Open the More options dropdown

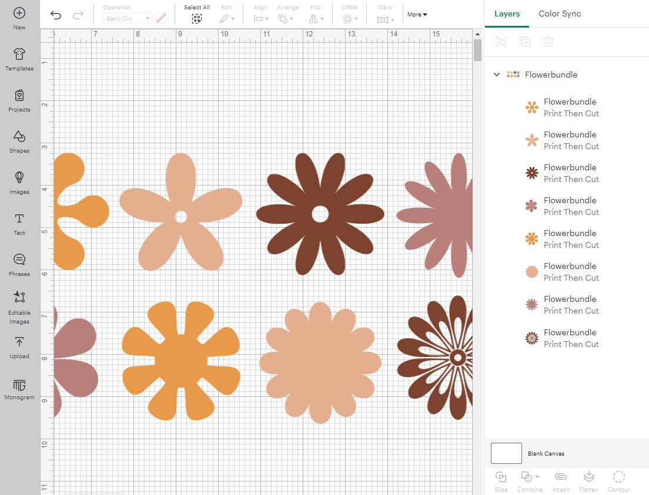tap(417, 14)
